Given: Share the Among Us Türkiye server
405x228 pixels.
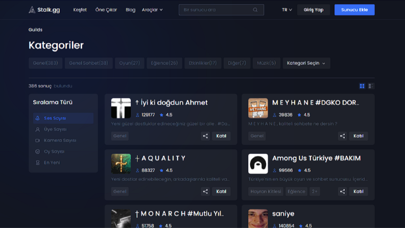Looking at the screenshot, I should point(342,192).
